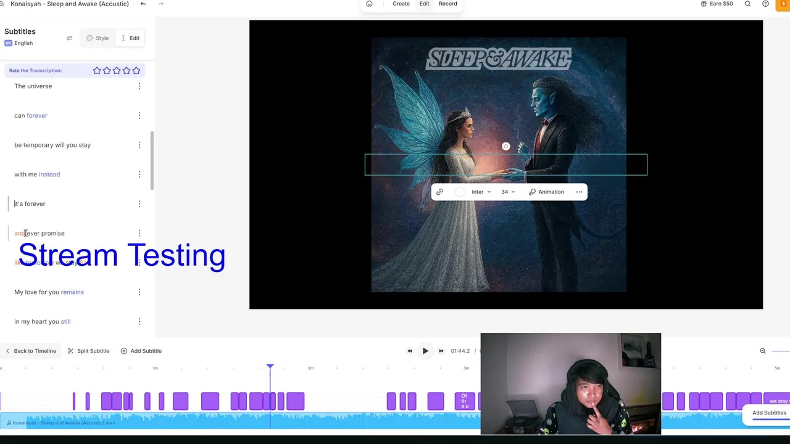
Task: Click 'The universe' subtitle text
Action: click(x=33, y=86)
